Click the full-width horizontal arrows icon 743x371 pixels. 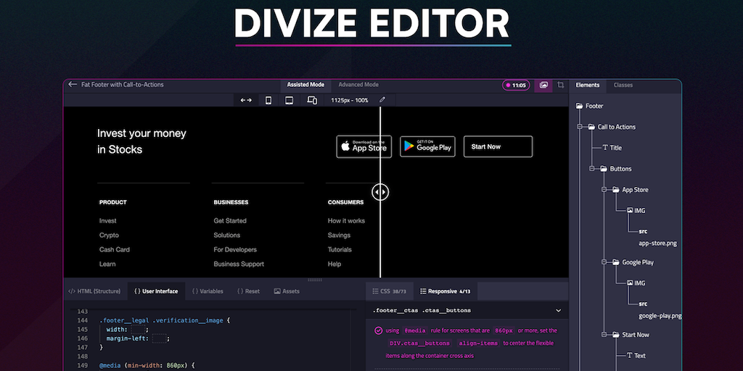(246, 100)
